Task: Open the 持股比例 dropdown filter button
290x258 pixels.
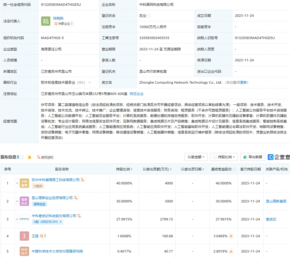Action: point(224,157)
